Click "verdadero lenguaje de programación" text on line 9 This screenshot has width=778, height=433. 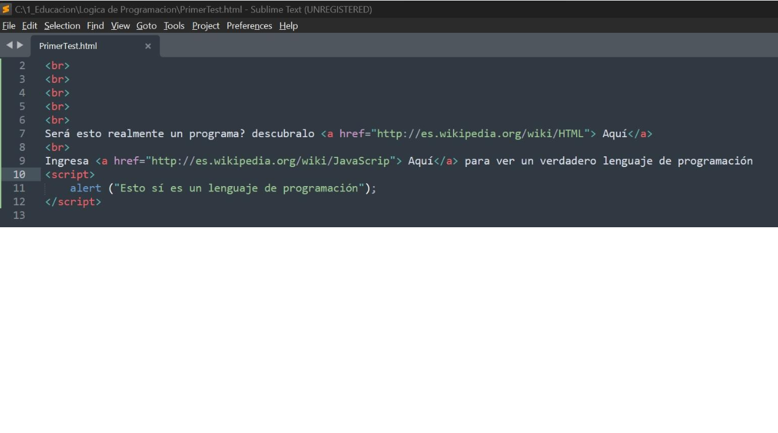point(646,161)
